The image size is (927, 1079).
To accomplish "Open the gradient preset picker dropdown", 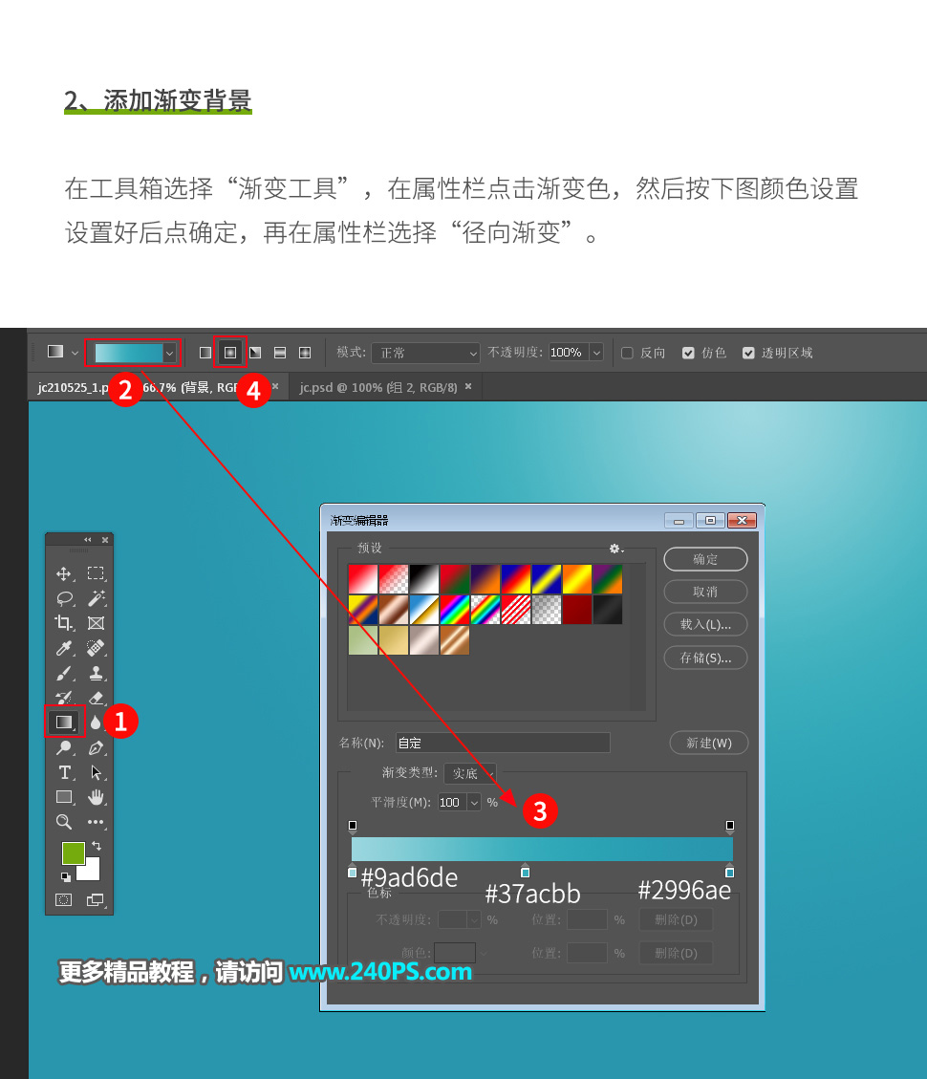I will click(x=169, y=352).
